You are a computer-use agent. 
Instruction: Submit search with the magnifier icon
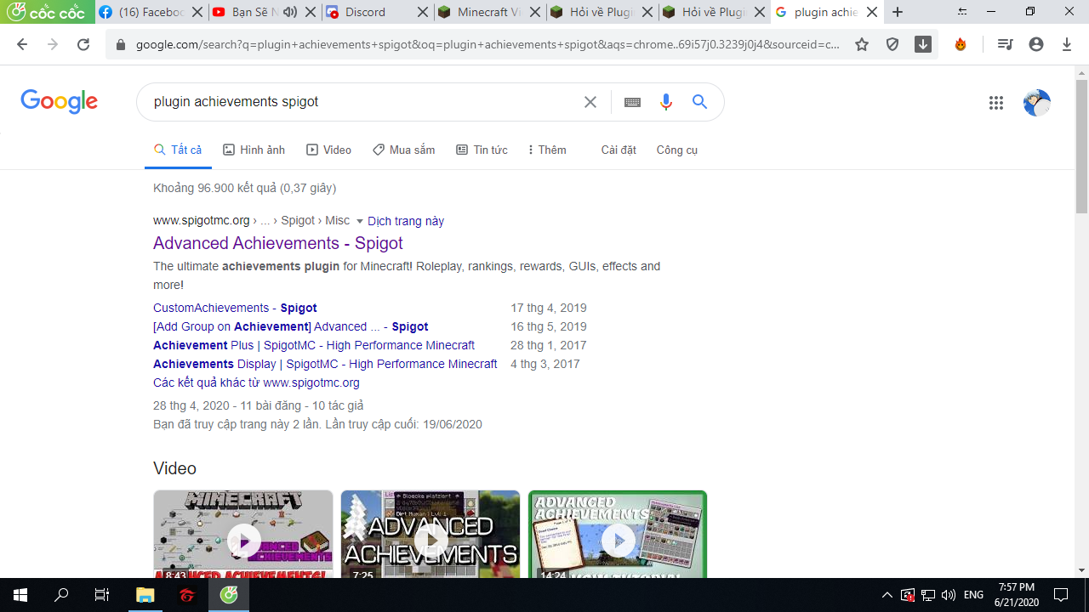tap(700, 102)
